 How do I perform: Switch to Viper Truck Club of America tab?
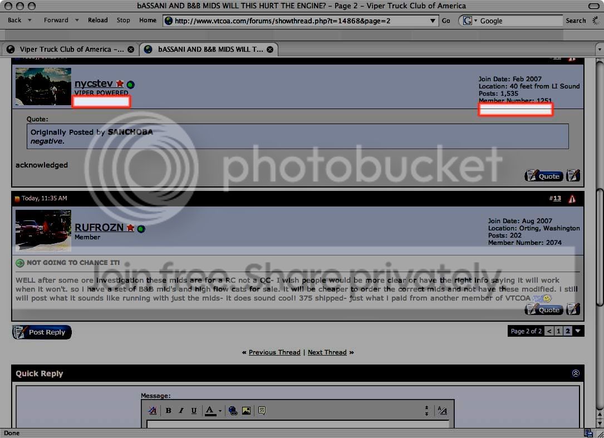pyautogui.click(x=71, y=50)
